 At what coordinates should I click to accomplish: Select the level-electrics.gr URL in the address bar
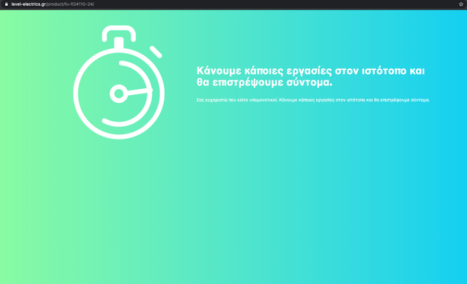click(x=53, y=4)
